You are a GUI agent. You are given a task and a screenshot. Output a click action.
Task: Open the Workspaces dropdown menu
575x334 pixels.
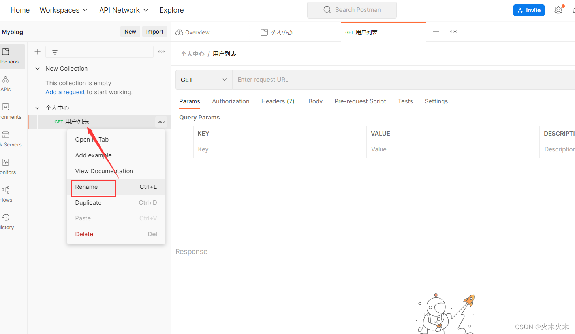(x=64, y=10)
